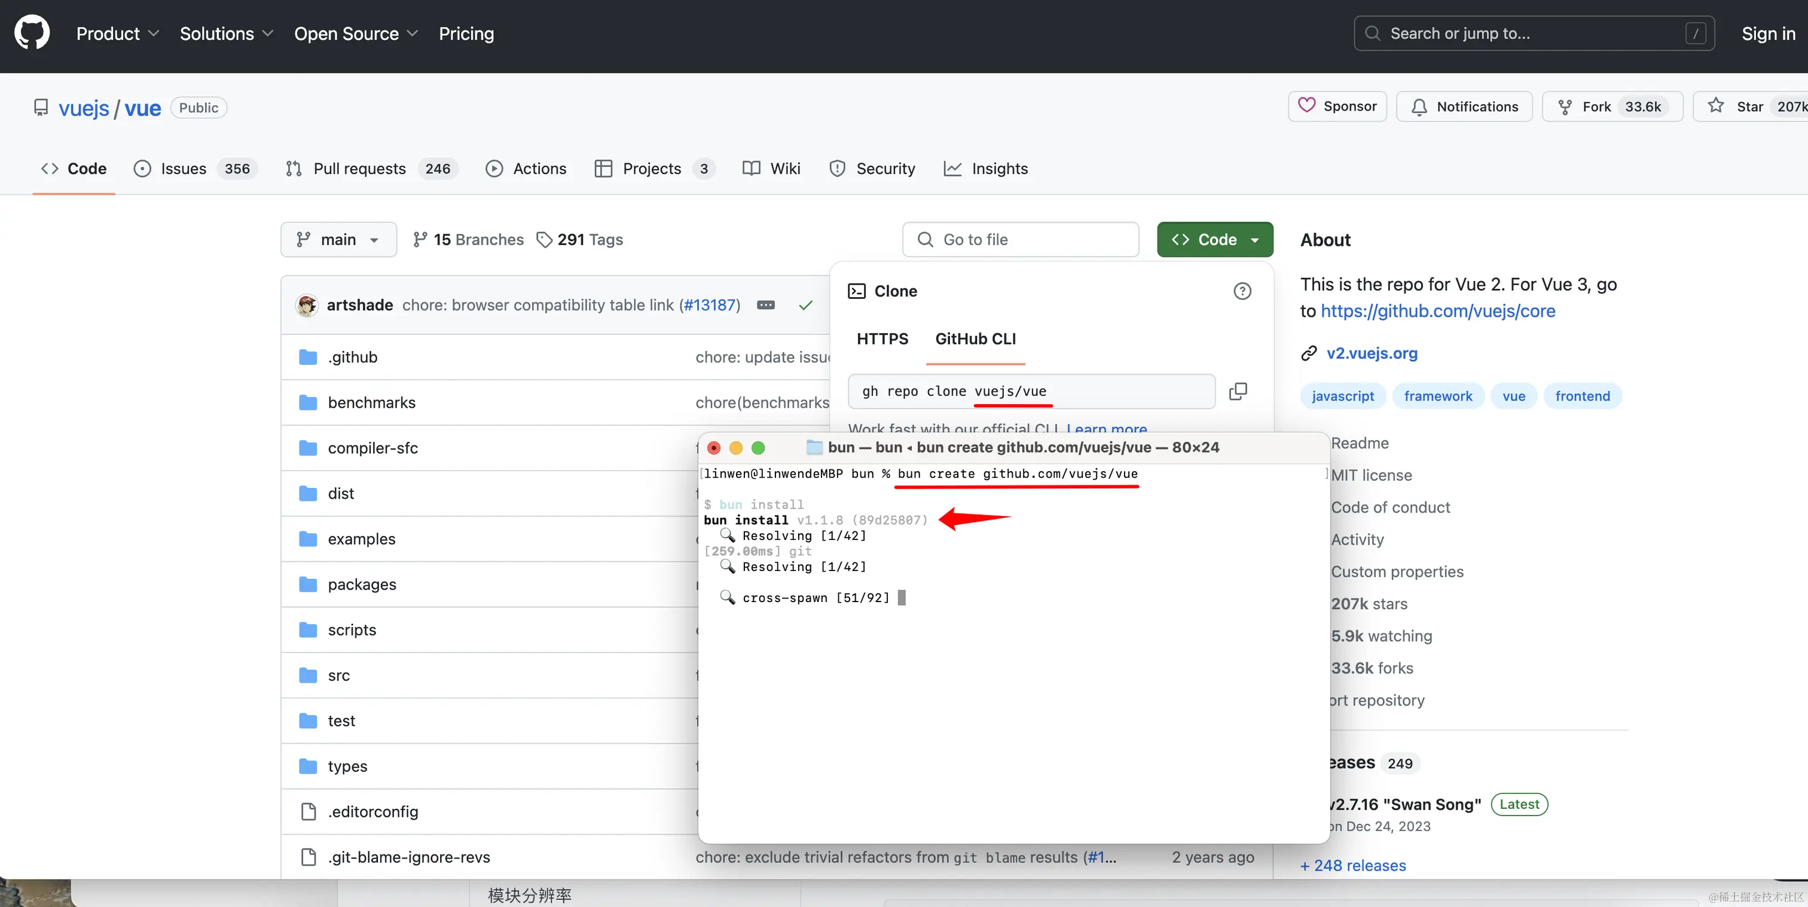Toggle the green Code dropdown button
Viewport: 1808px width, 907px height.
click(x=1215, y=239)
